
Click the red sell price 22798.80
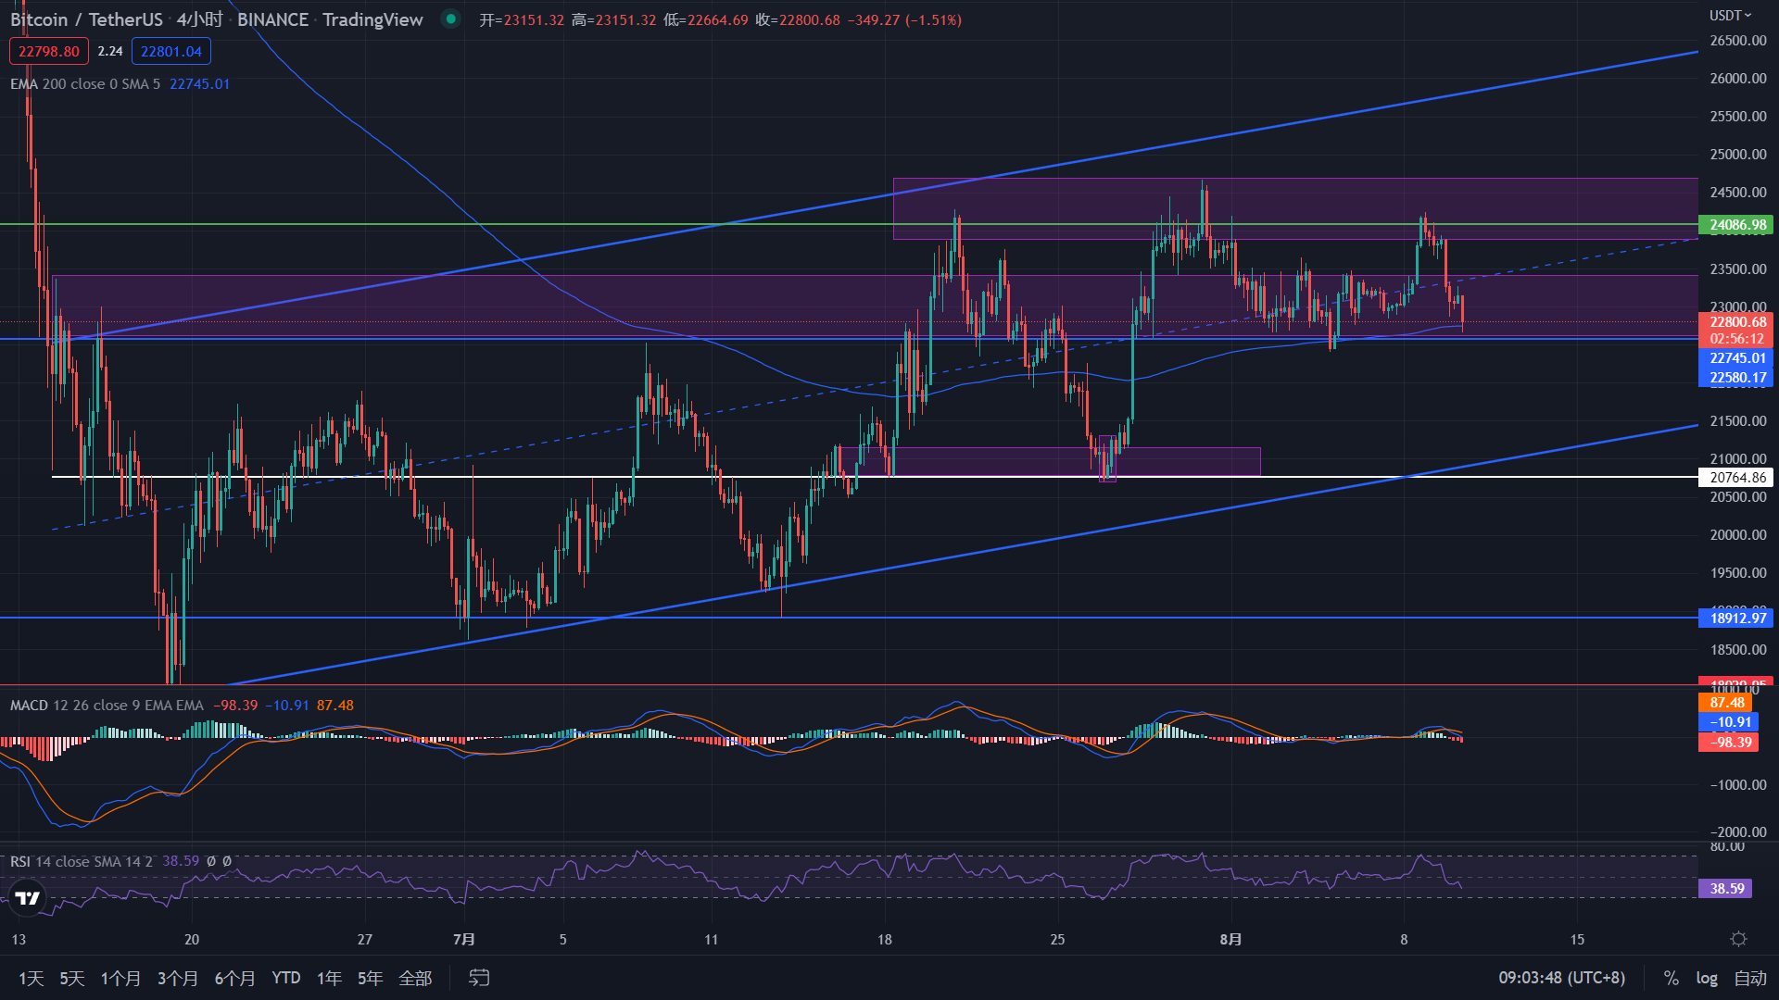[49, 51]
